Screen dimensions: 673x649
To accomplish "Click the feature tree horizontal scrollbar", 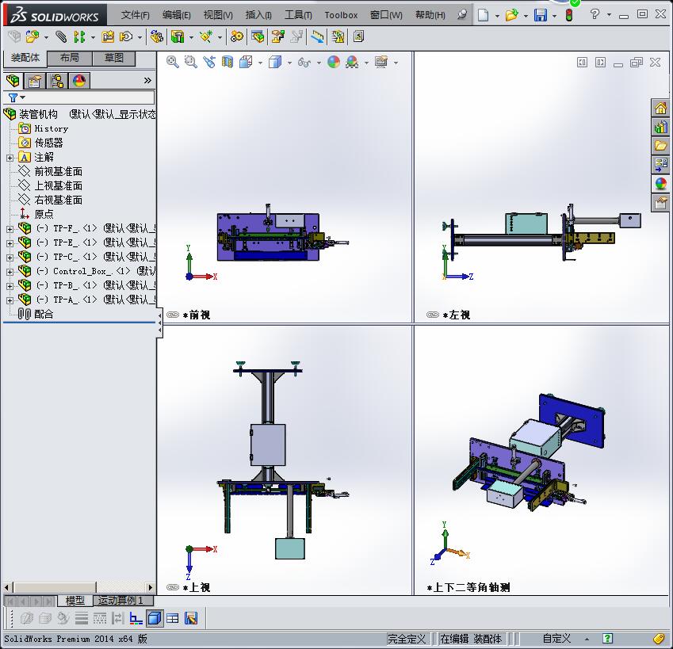I will pyautogui.click(x=79, y=587).
